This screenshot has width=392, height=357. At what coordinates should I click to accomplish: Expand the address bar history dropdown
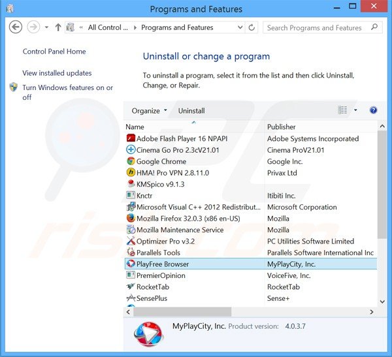click(240, 27)
